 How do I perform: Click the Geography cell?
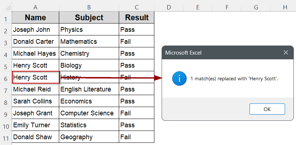pyautogui.click(x=89, y=137)
